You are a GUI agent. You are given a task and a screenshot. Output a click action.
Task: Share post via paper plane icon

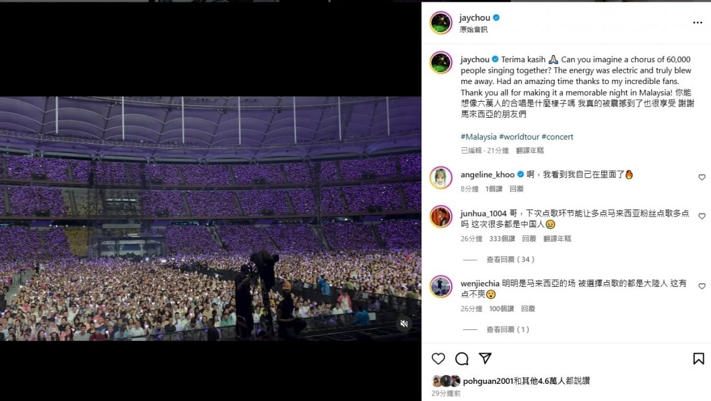tap(485, 358)
